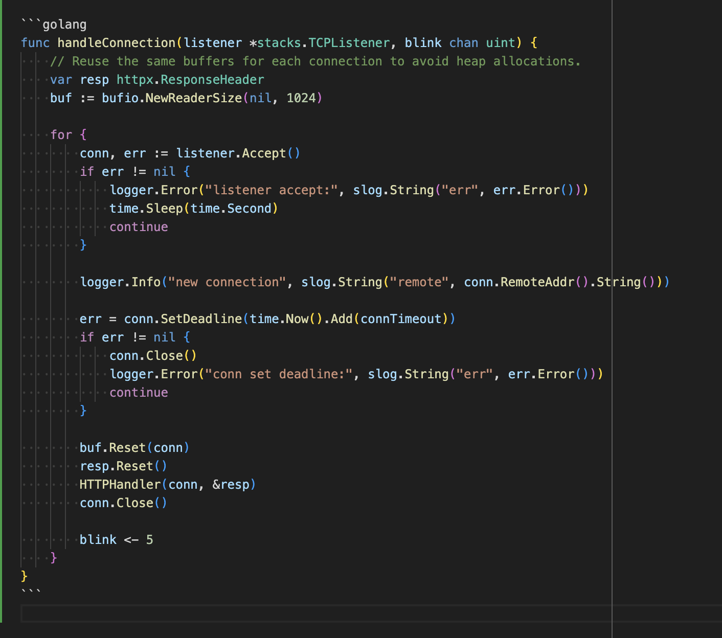Image resolution: width=722 pixels, height=638 pixels.
Task: Click RemoteAddr in the logger.Info line
Action: (537, 282)
